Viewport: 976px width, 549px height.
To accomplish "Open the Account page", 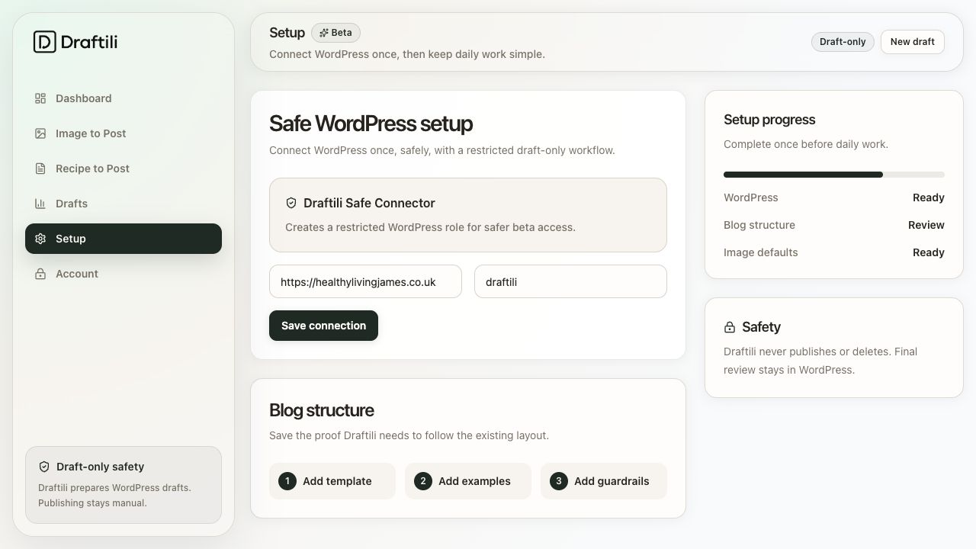I will 124,274.
